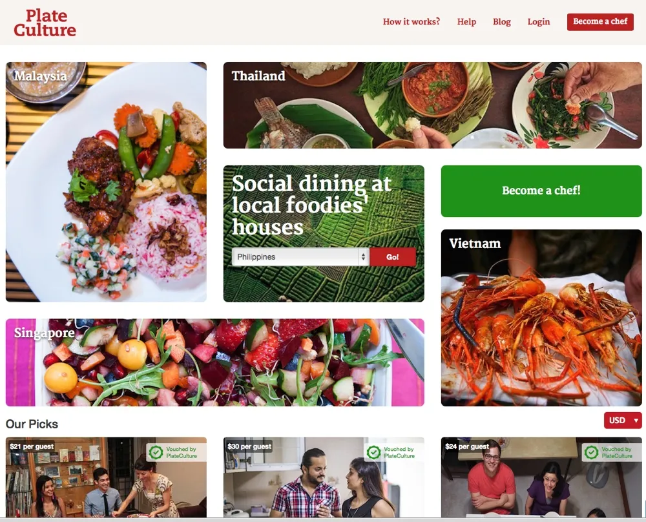
Task: Click the Vouched badge on $24 per guest listing
Action: click(612, 452)
